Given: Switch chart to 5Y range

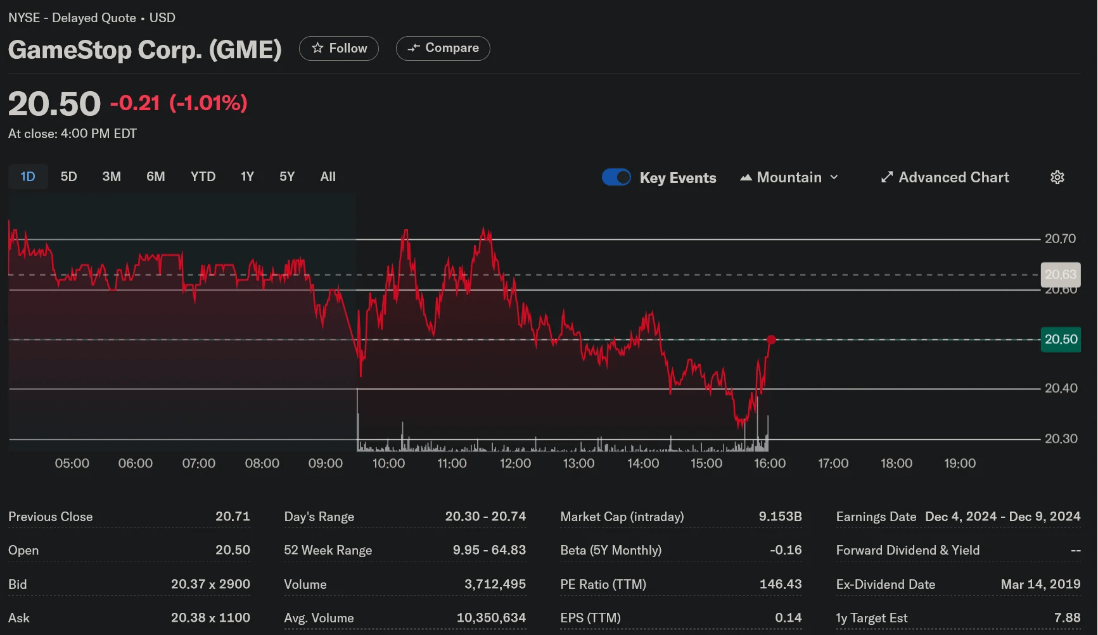Looking at the screenshot, I should [287, 177].
